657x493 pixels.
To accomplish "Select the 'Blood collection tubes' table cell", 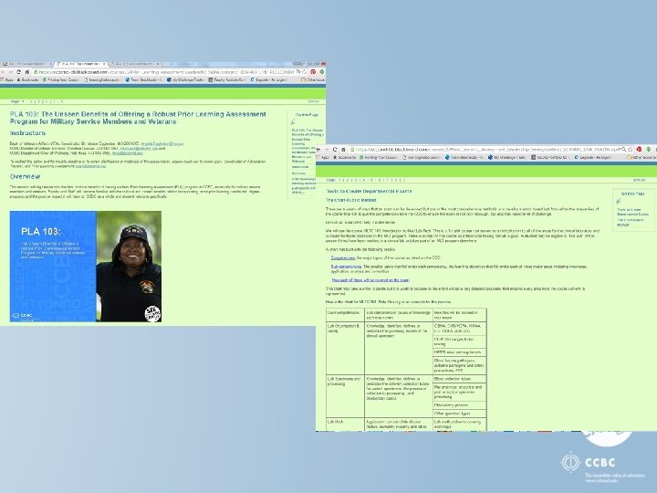I will (460, 379).
